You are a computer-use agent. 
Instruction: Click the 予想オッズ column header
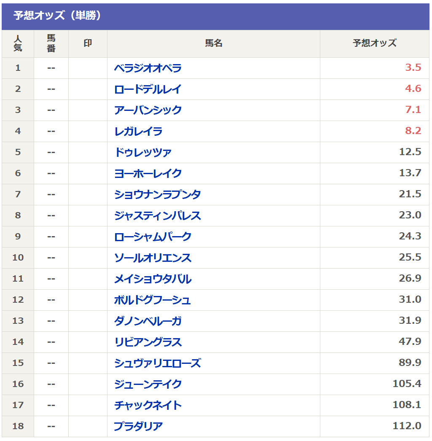pos(375,43)
